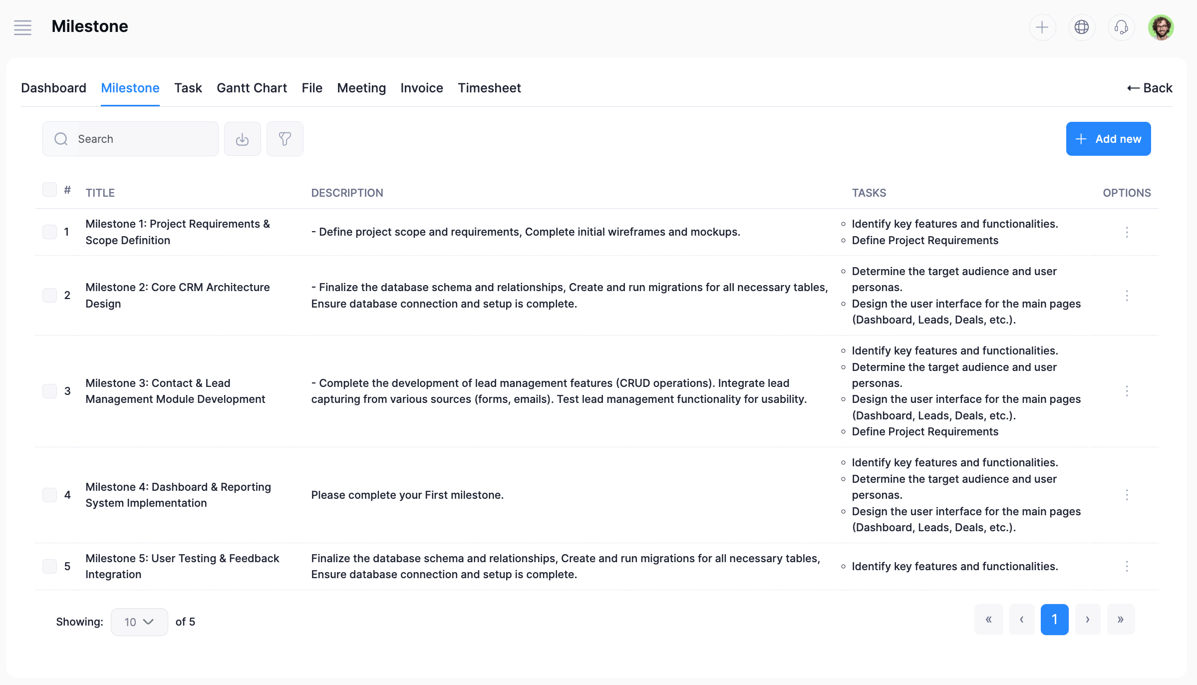
Task: Open three-dot options for Milestone 5
Action: click(x=1126, y=566)
